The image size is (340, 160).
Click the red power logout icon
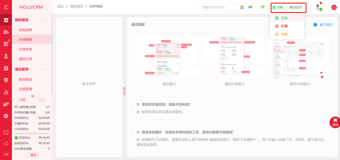pyautogui.click(x=334, y=8)
